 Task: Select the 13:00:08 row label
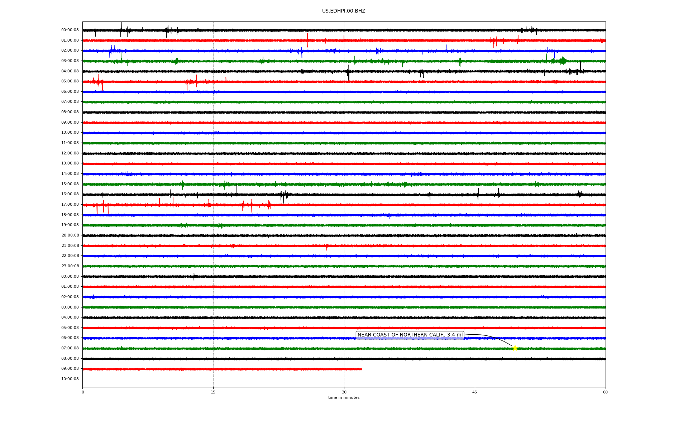70,163
